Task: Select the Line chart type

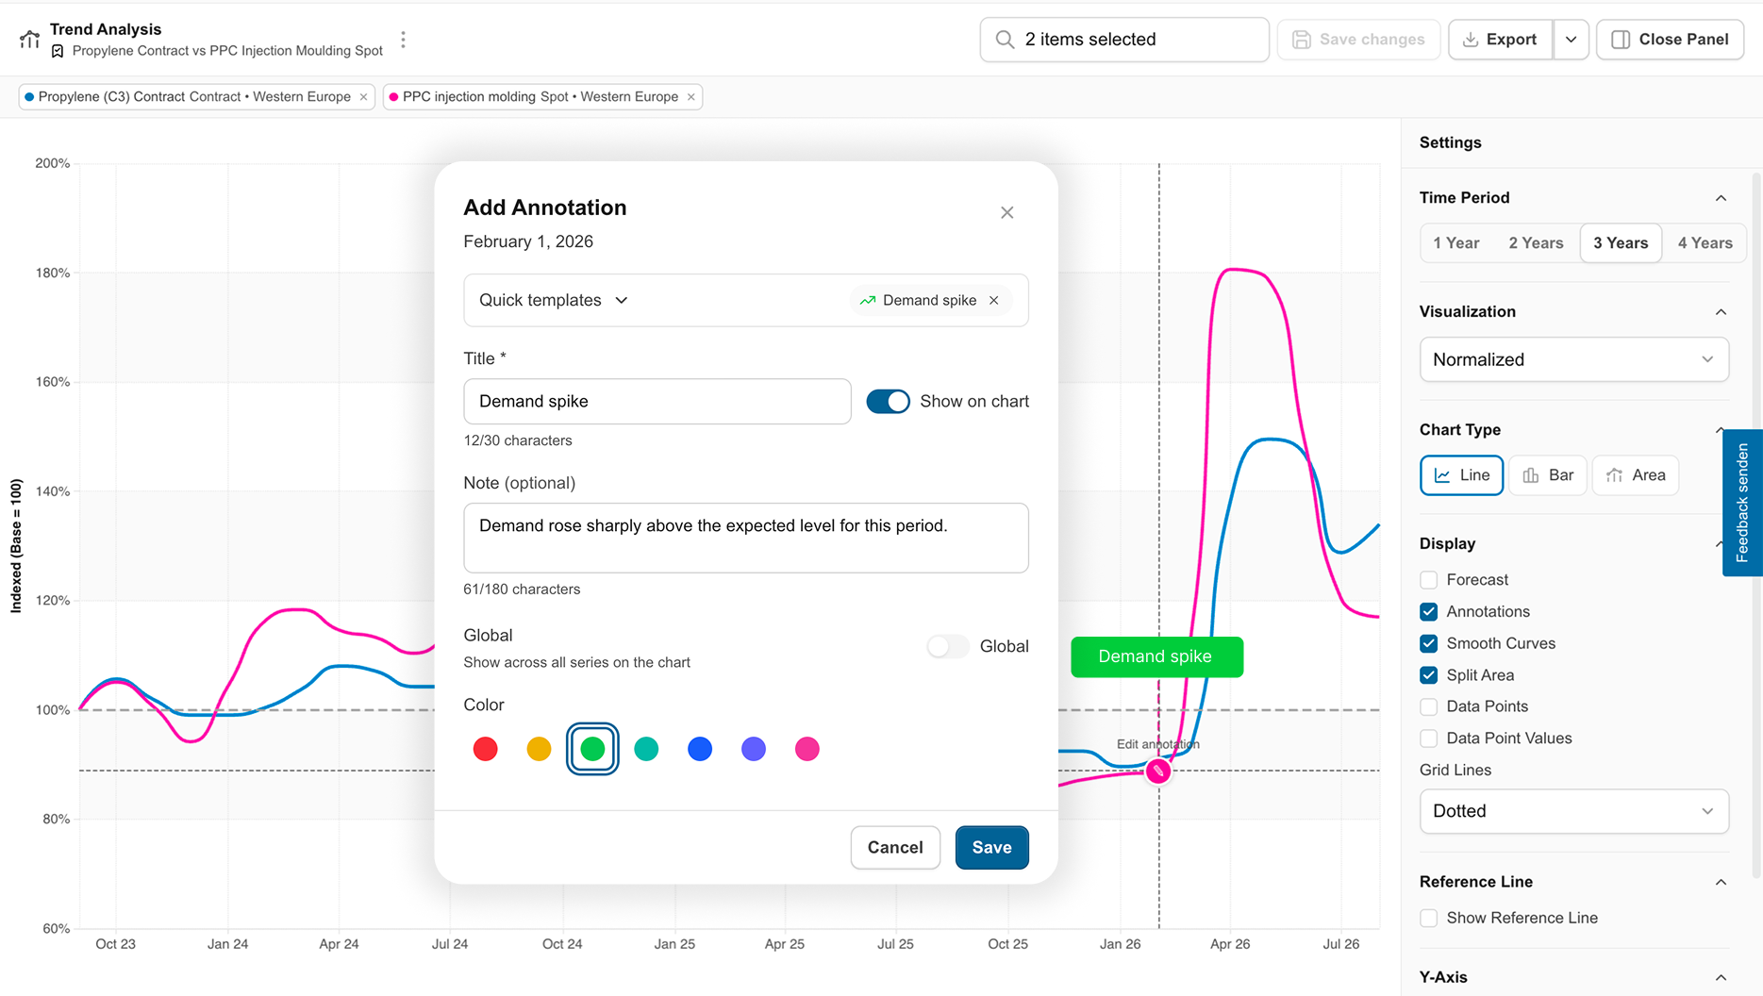Action: click(x=1461, y=475)
